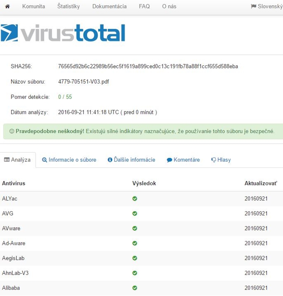283x296 pixels.
Task: Click the 20160921 date in the AegisLab row
Action: [256, 258]
